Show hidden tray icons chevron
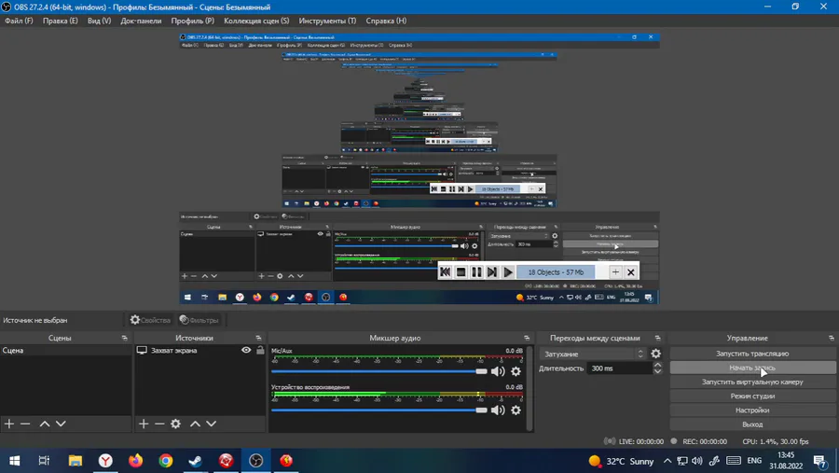Screen dimensions: 839x473 pos(667,461)
